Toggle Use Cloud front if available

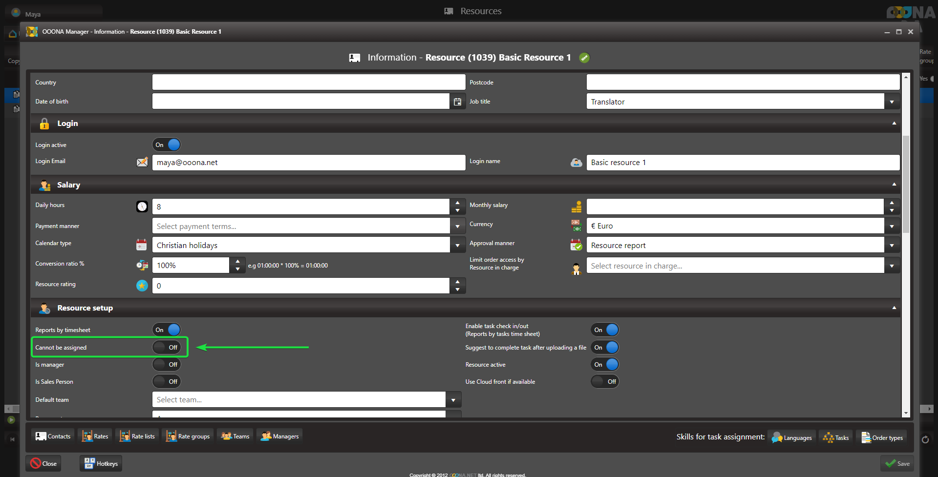605,381
